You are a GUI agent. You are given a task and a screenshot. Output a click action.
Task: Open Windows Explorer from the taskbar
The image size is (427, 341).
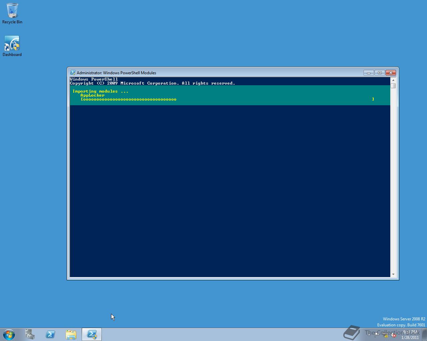pyautogui.click(x=71, y=334)
